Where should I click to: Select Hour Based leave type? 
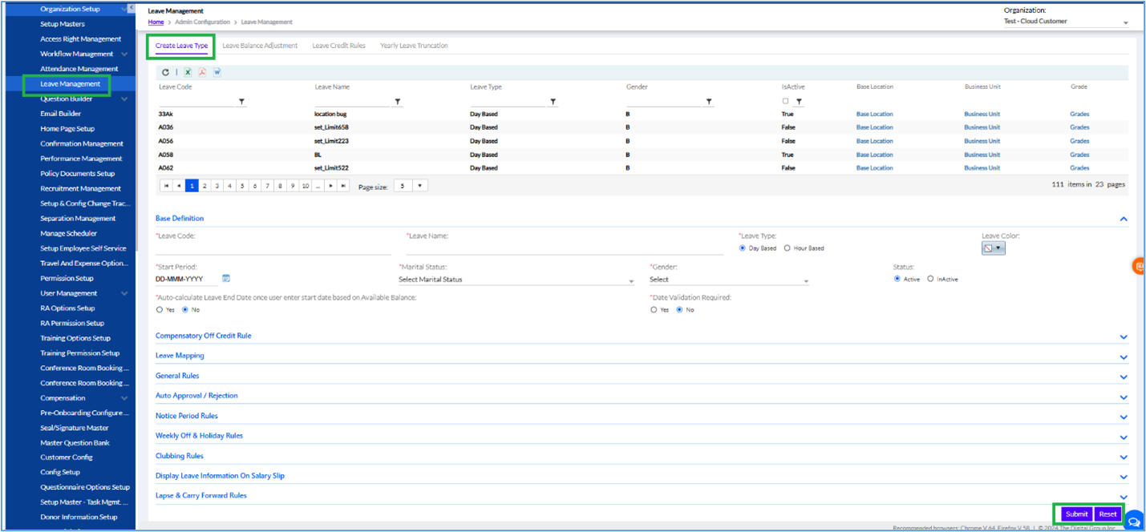(x=788, y=248)
